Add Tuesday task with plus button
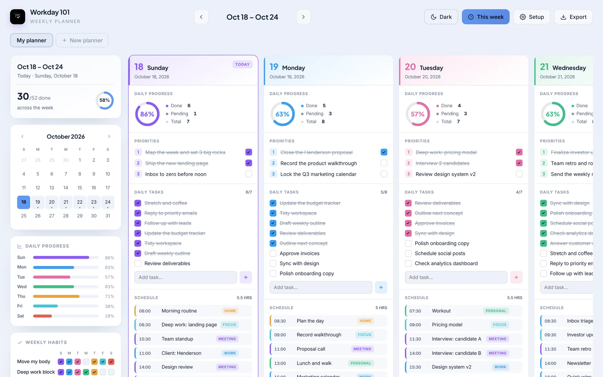Viewport: 603px width, 377px height. [x=516, y=277]
